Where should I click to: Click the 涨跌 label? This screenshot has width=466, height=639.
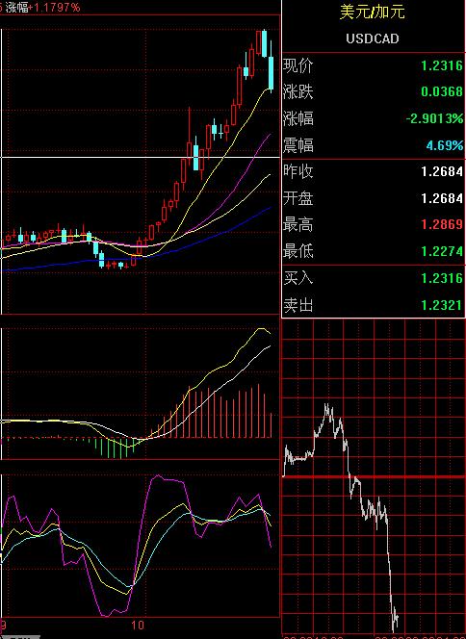298,91
